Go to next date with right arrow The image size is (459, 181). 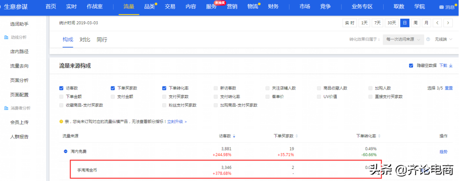[448, 23]
